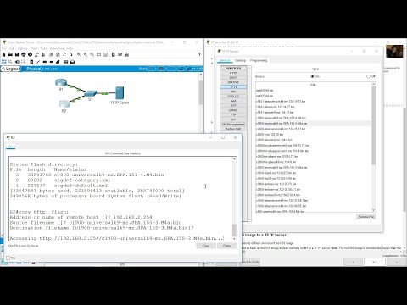Select highlighted c1900 SPA.155-3.M4a.bin file in list
Screen dimensions: 407x305
(x=313, y=124)
